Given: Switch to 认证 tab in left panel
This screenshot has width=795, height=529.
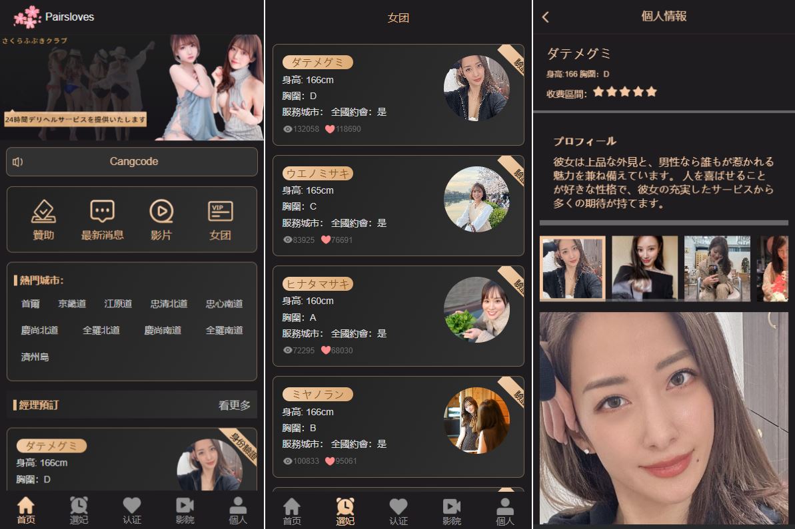Looking at the screenshot, I should [x=132, y=510].
